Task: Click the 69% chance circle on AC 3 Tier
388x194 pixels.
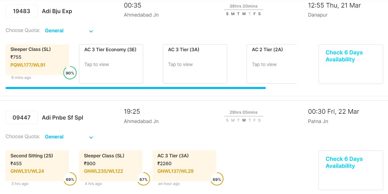Action: point(217,179)
